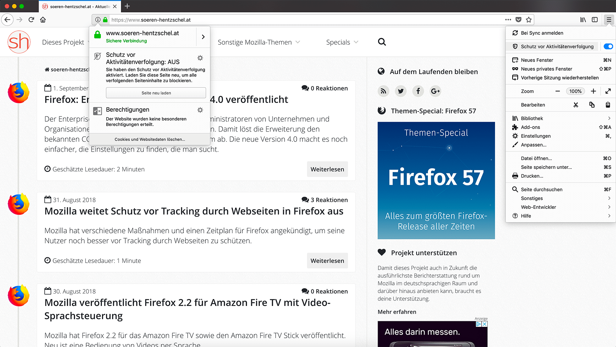Open the Library toolbar icon
Screen dimensions: 616x347
pyautogui.click(x=583, y=20)
